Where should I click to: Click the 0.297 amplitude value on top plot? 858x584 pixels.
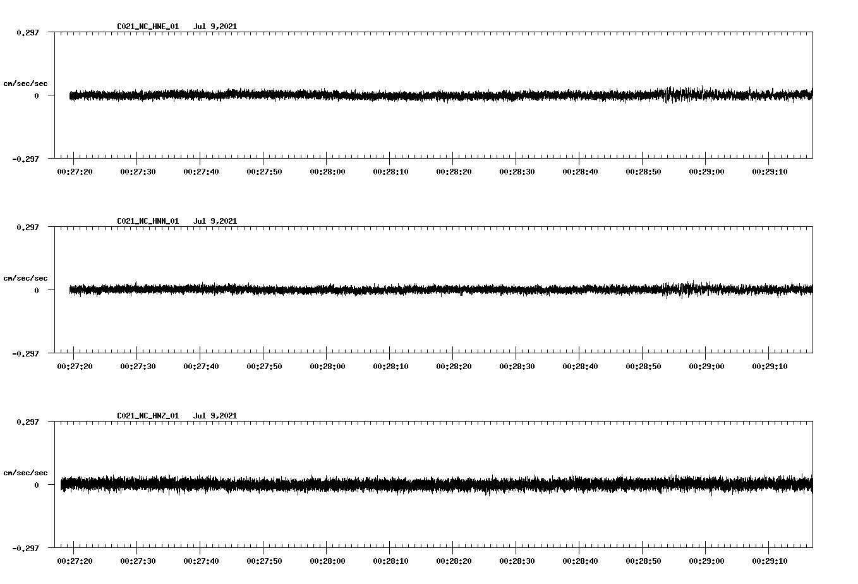pyautogui.click(x=28, y=32)
